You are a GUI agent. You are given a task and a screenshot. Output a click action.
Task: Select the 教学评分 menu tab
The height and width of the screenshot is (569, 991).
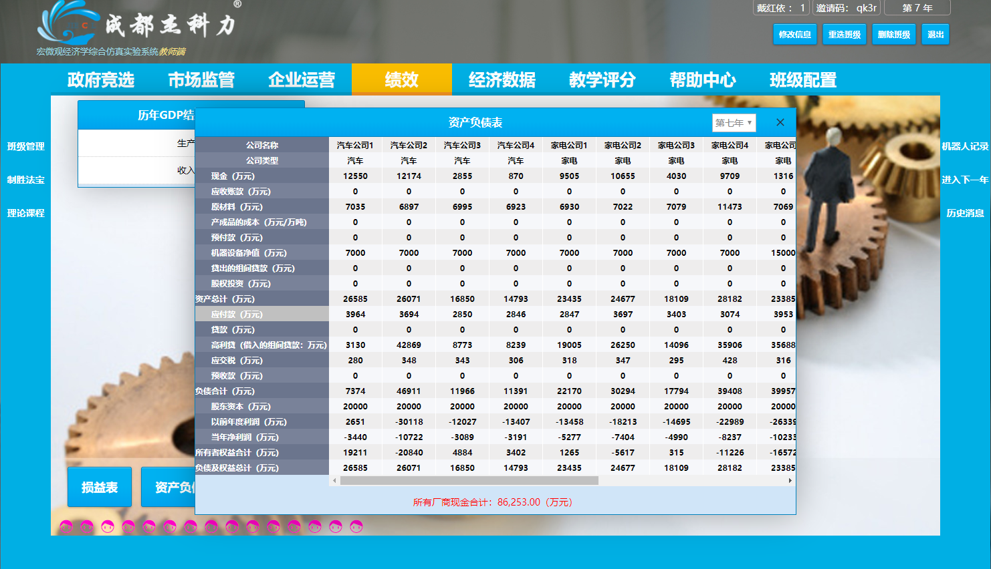602,80
